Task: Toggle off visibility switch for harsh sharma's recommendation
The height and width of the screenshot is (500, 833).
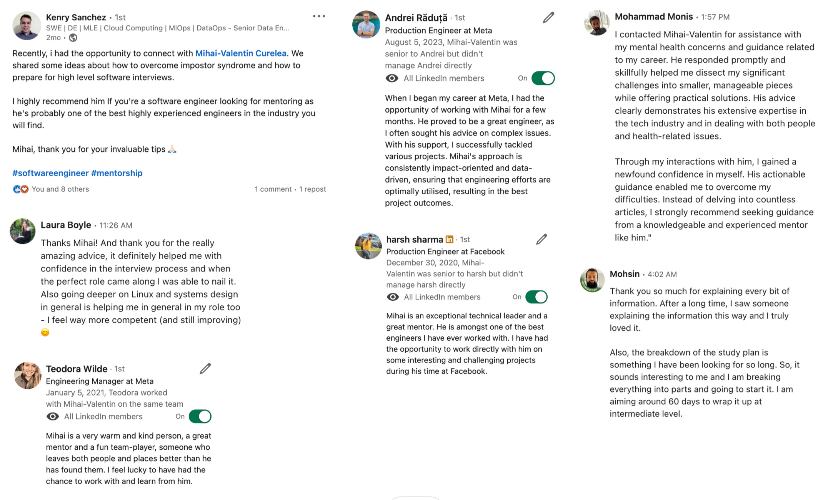Action: click(x=536, y=297)
